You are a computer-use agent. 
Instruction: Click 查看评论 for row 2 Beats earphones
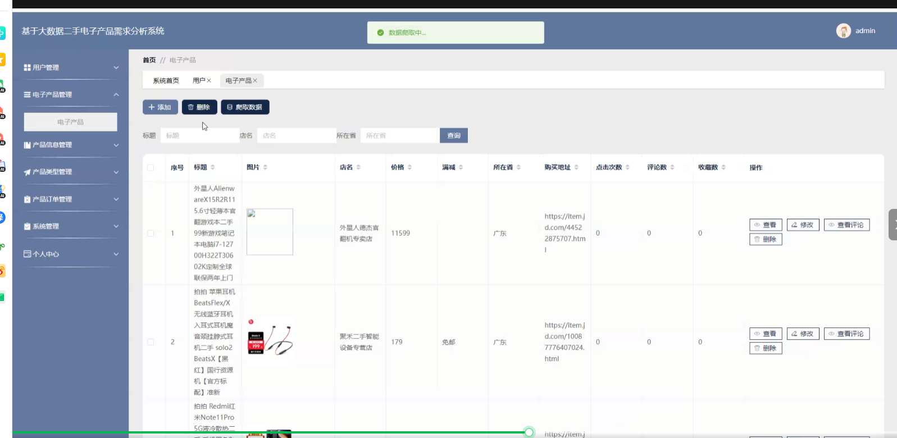pyautogui.click(x=846, y=334)
